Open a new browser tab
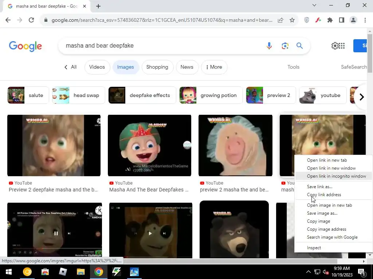 tap(98, 6)
